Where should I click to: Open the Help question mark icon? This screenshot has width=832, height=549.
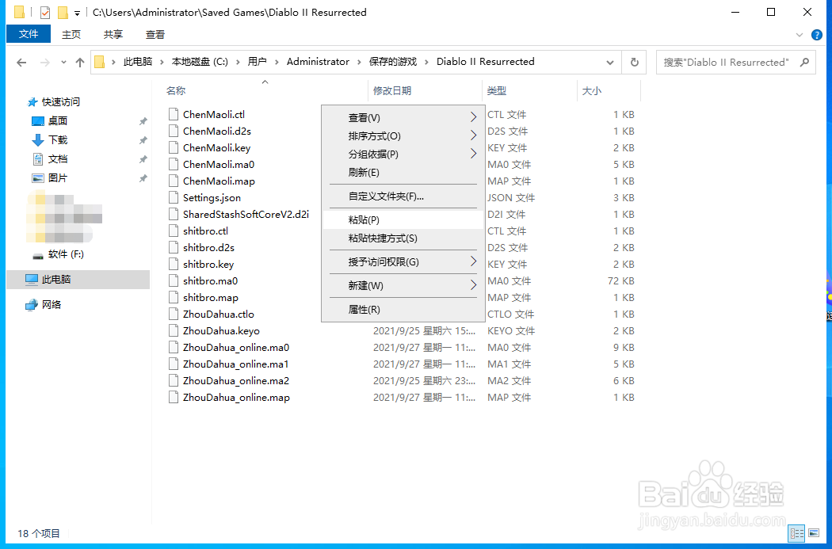click(x=817, y=35)
